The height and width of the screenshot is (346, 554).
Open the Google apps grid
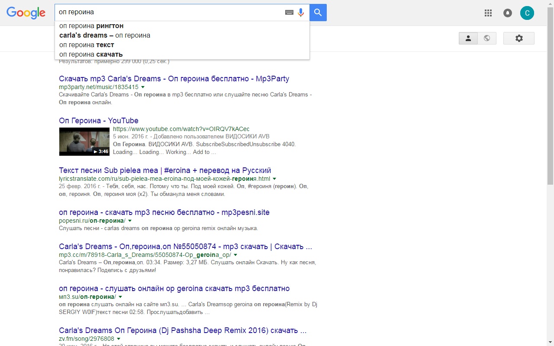click(488, 13)
